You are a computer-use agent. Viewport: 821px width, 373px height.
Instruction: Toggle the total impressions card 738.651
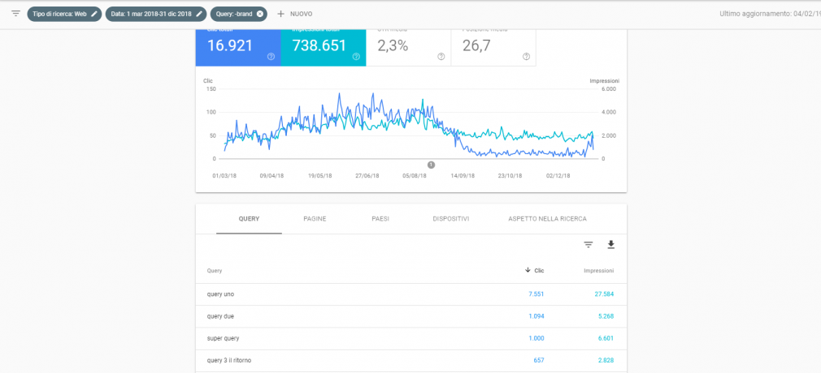324,48
